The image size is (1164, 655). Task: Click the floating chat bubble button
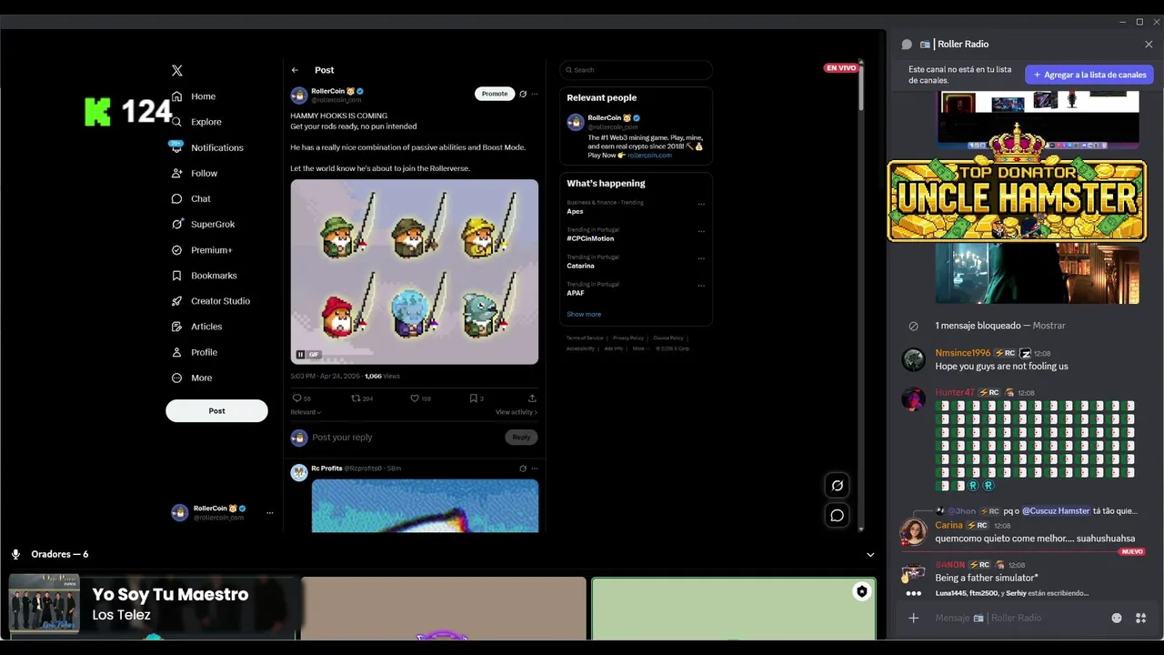point(838,516)
